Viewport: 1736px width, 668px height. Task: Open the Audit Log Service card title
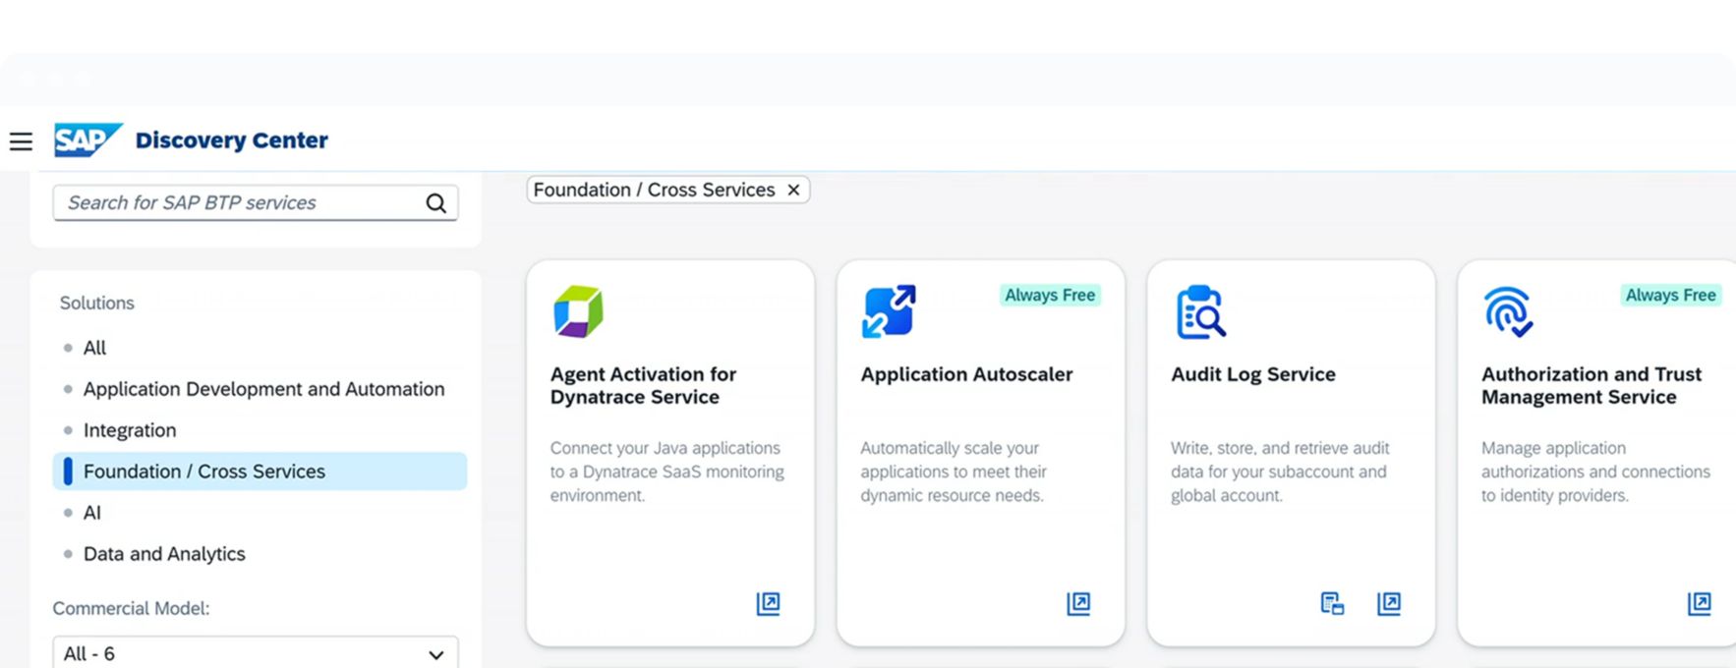(x=1253, y=374)
